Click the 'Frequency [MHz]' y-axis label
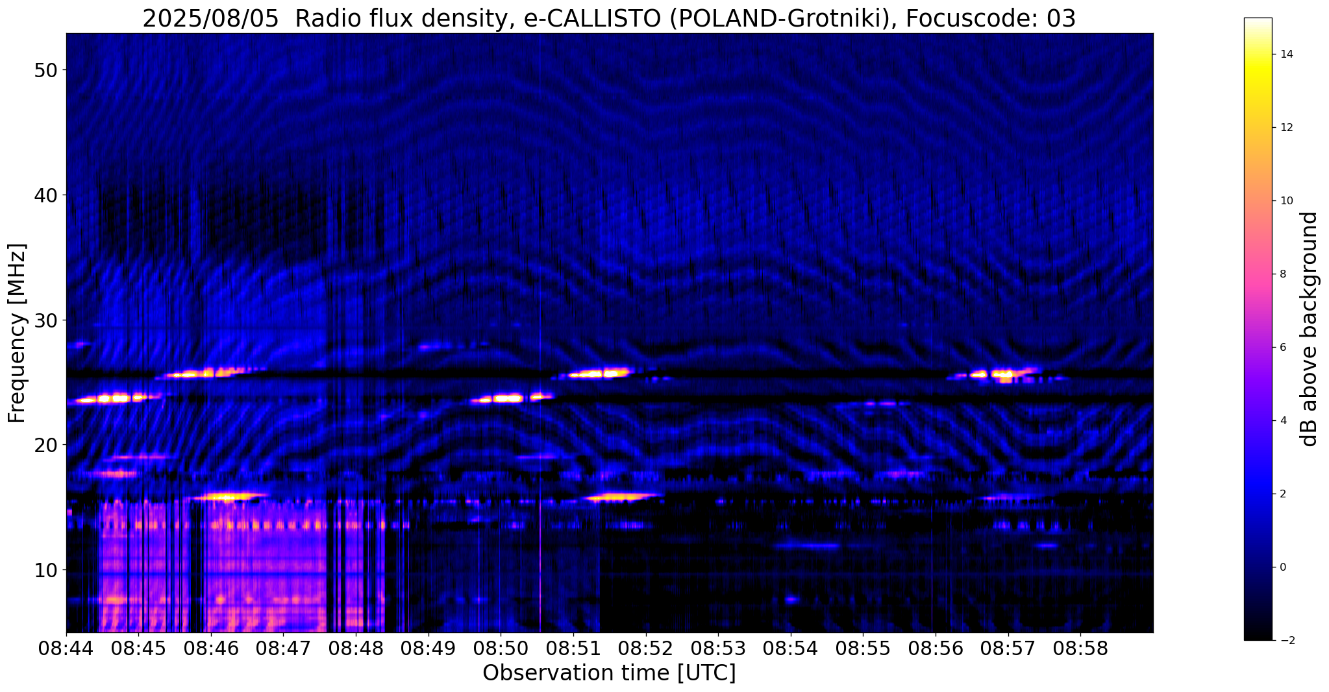The width and height of the screenshot is (1329, 692). tap(17, 333)
